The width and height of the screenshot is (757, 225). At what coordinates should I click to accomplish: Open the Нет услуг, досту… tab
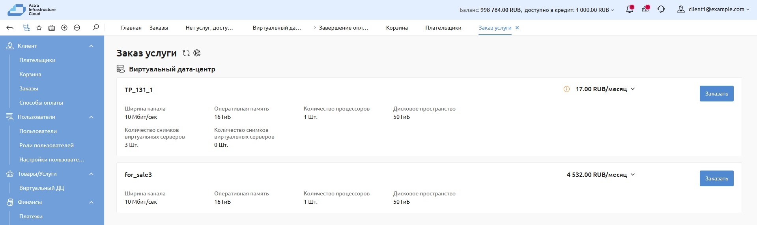pyautogui.click(x=209, y=28)
